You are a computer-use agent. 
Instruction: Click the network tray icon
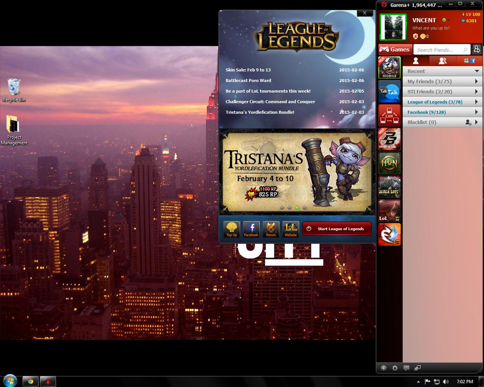(x=436, y=381)
